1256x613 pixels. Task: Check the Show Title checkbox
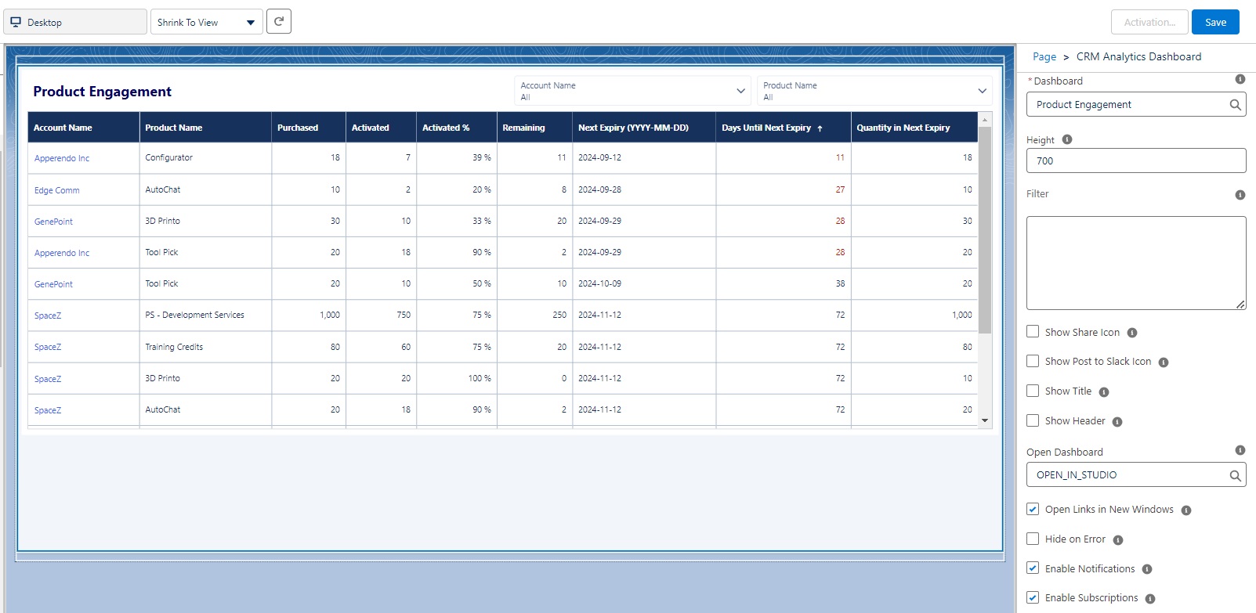[x=1033, y=391]
